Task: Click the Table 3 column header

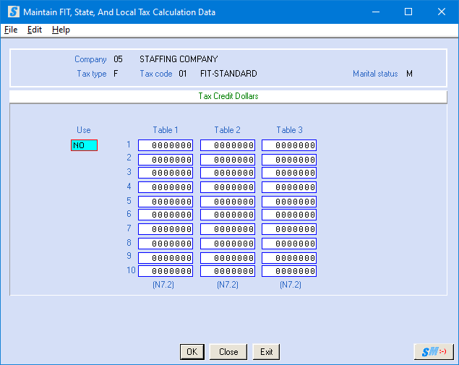Action: [x=290, y=130]
